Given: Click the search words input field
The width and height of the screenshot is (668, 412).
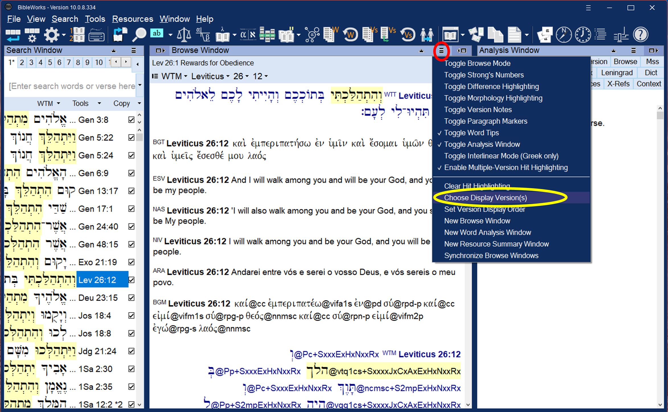Looking at the screenshot, I should (x=72, y=86).
